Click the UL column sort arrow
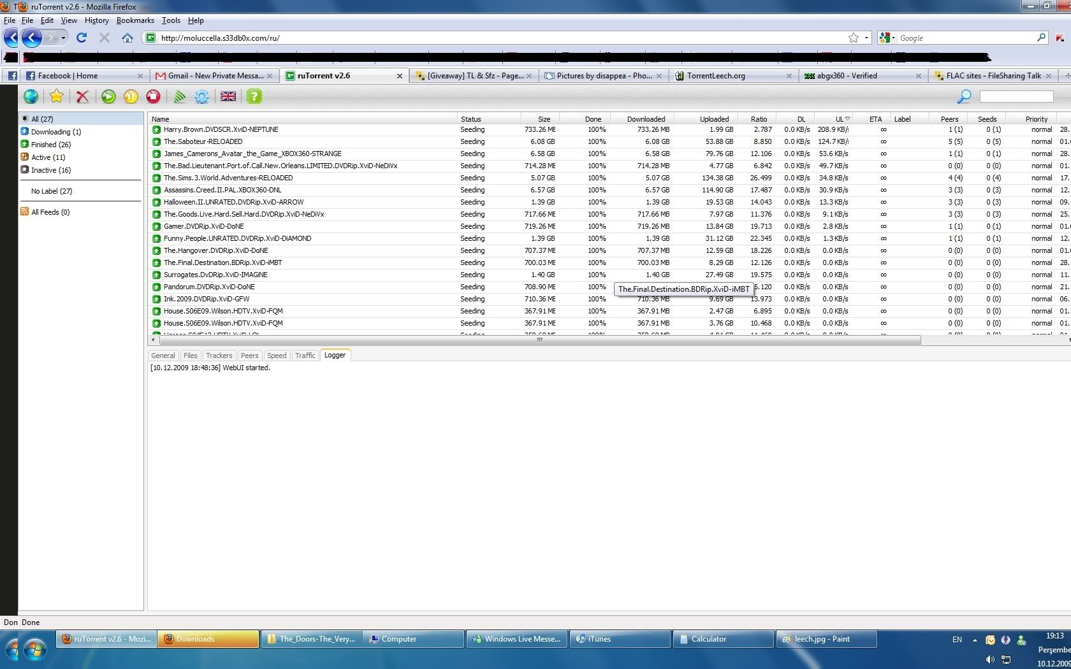This screenshot has width=1071, height=669. [x=847, y=119]
